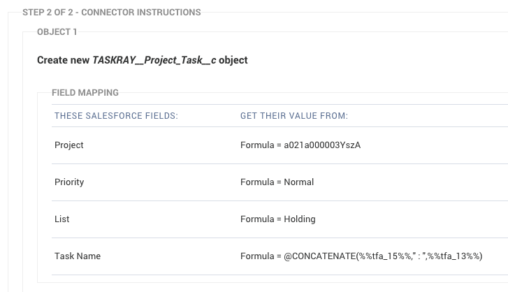This screenshot has height=292, width=508.
Task: Select the List field name
Action: pyautogui.click(x=62, y=219)
